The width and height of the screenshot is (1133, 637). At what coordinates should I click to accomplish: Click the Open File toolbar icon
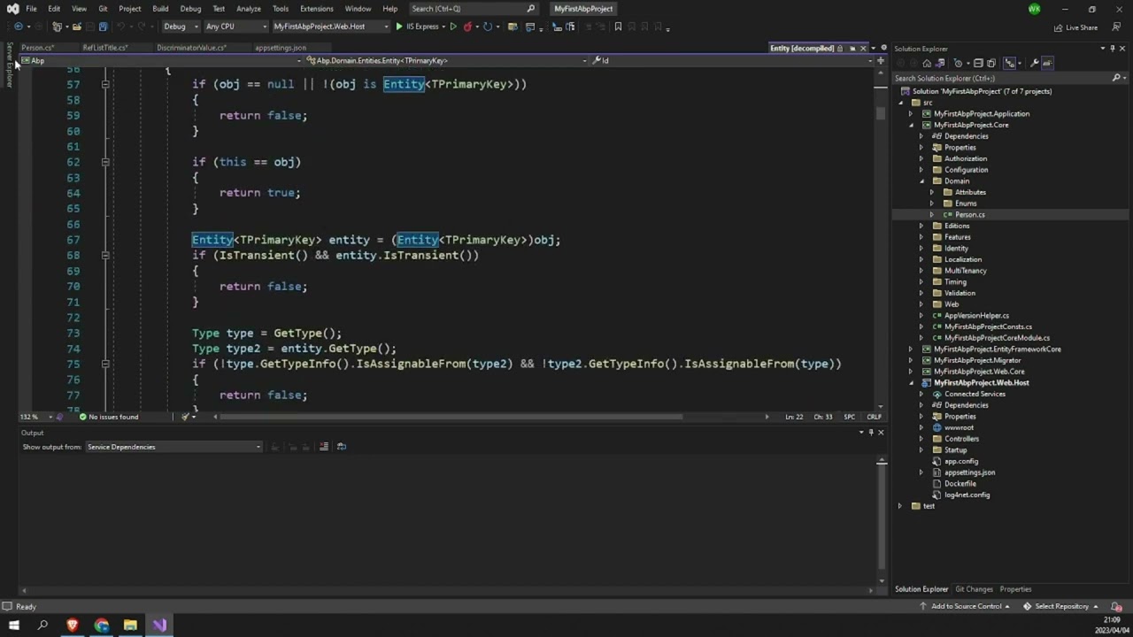[77, 27]
